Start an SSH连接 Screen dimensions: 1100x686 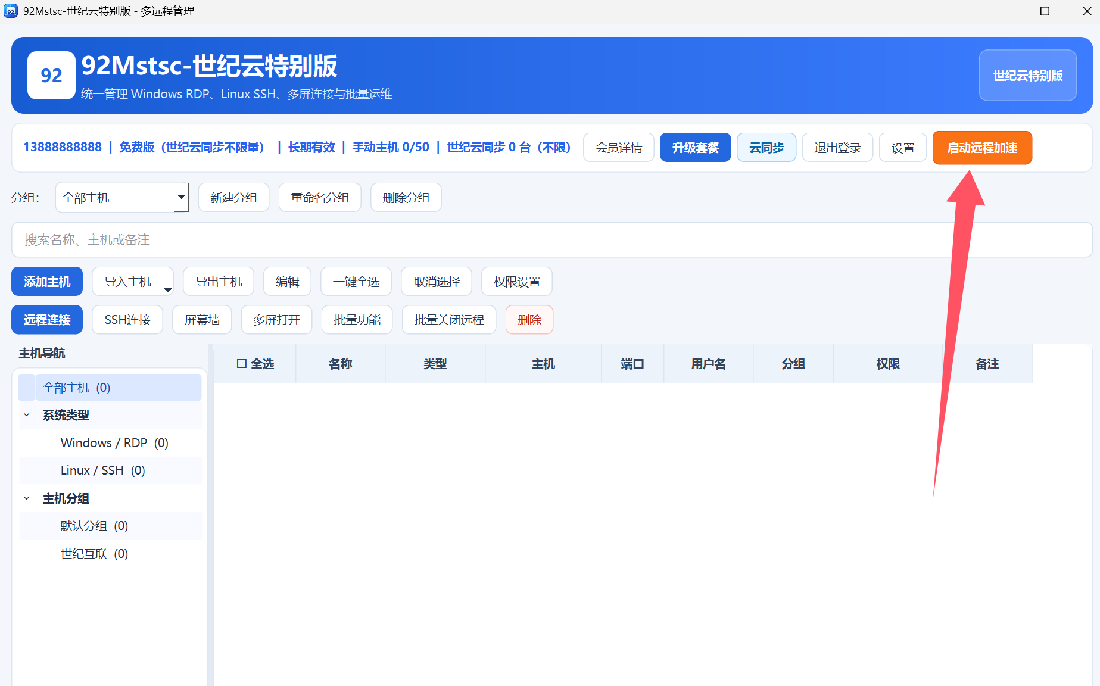tap(127, 320)
